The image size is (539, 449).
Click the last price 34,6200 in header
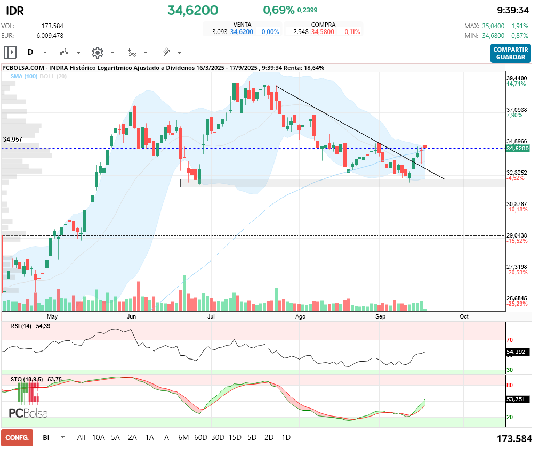click(x=193, y=10)
